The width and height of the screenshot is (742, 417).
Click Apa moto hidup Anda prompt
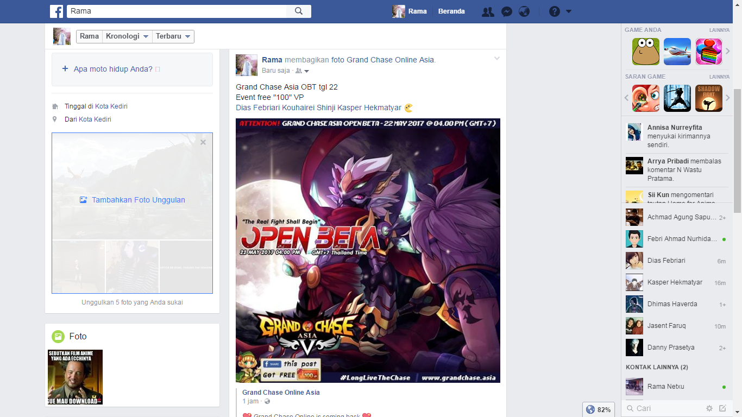113,69
